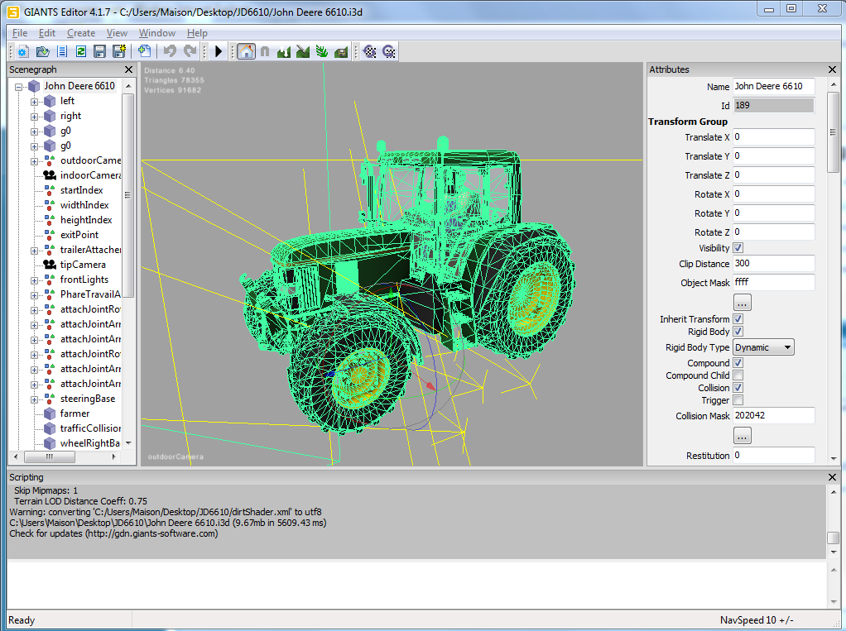846x631 pixels.
Task: Click the Name field showing John Deere 6610
Action: [773, 86]
